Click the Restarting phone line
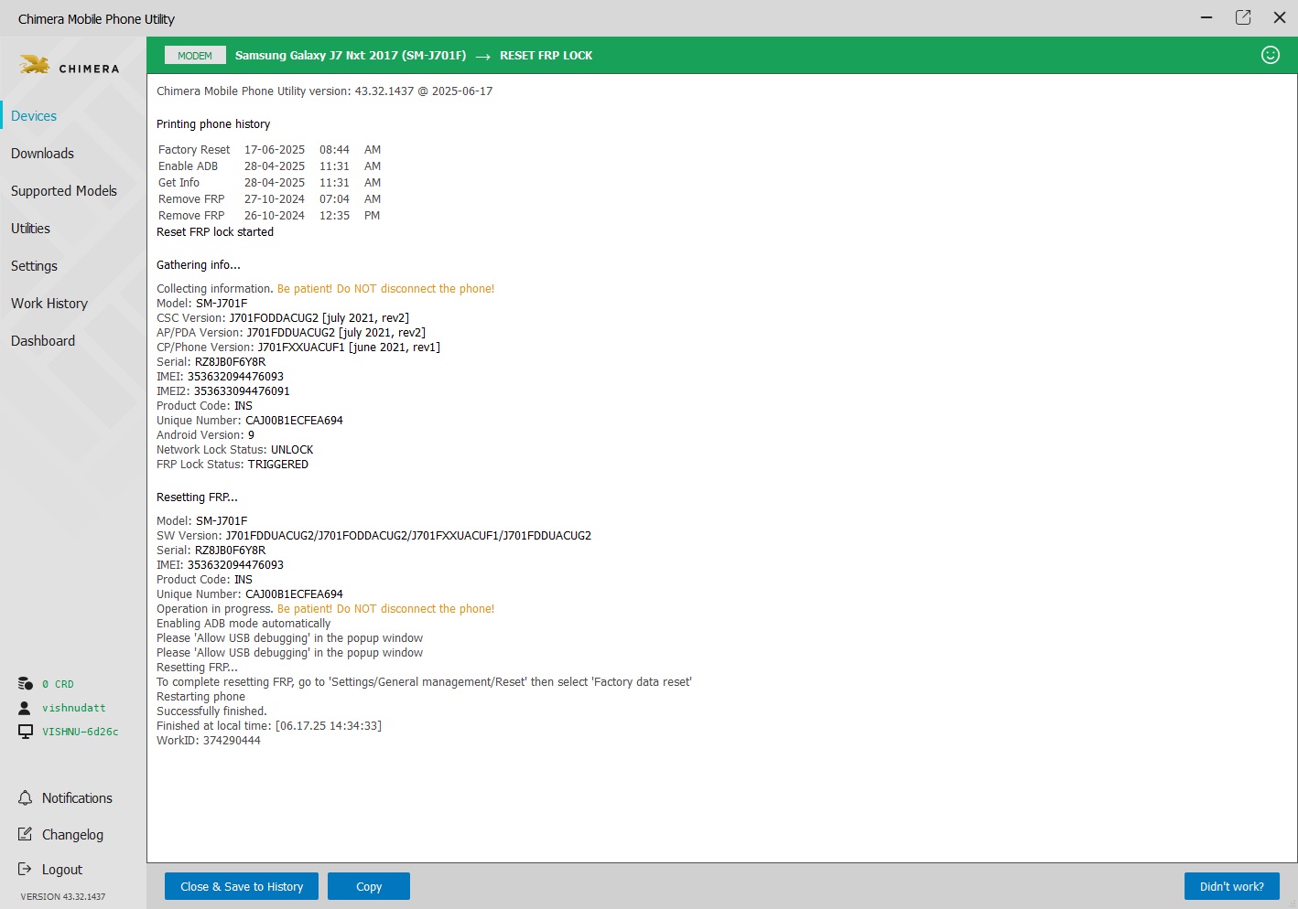 pyautogui.click(x=201, y=697)
